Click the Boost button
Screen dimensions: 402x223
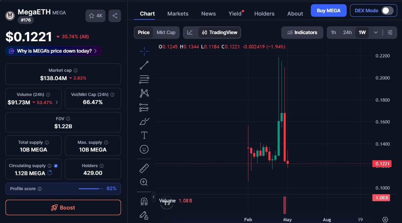[x=63, y=208]
